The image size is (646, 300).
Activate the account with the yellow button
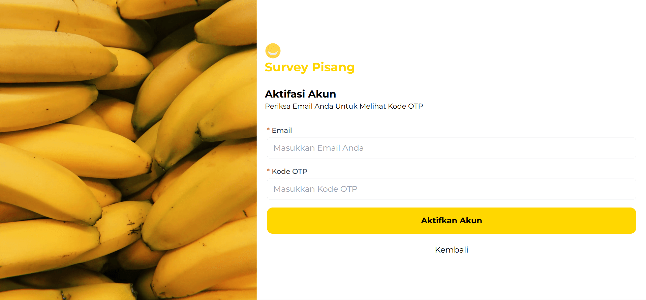pyautogui.click(x=451, y=221)
